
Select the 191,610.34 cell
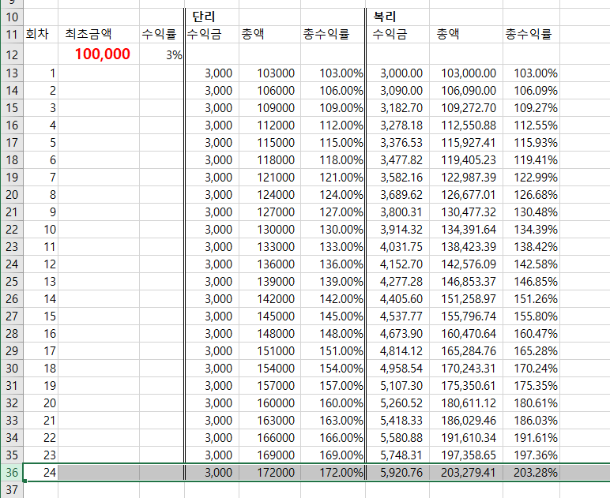click(x=466, y=438)
